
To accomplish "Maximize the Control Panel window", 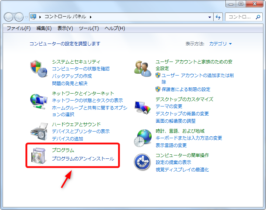I will [x=241, y=4].
